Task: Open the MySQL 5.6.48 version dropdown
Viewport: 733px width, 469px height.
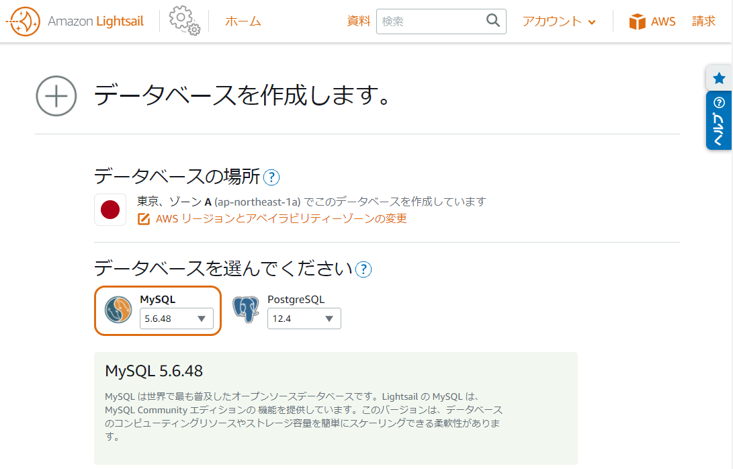Action: [176, 318]
